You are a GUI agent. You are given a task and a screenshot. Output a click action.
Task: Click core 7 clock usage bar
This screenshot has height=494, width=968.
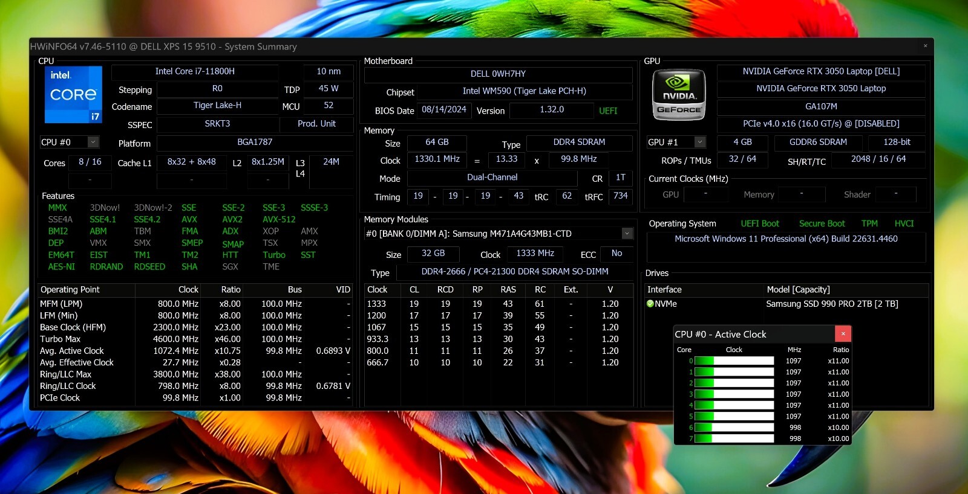[734, 438]
